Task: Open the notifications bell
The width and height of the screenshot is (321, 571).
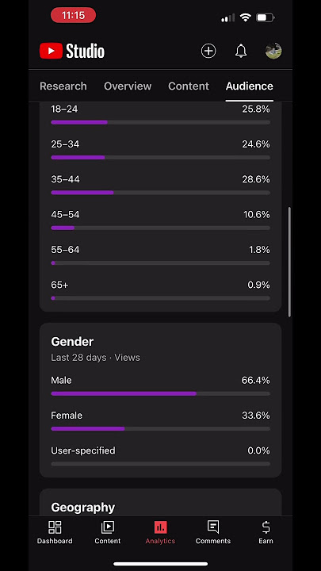Action: coord(241,51)
